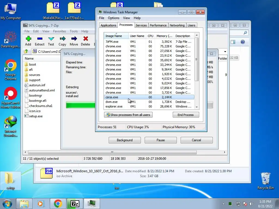Viewport: 279px width, 209px height.
Task: Click the search magnifier in Explorer window
Action: tap(245, 33)
